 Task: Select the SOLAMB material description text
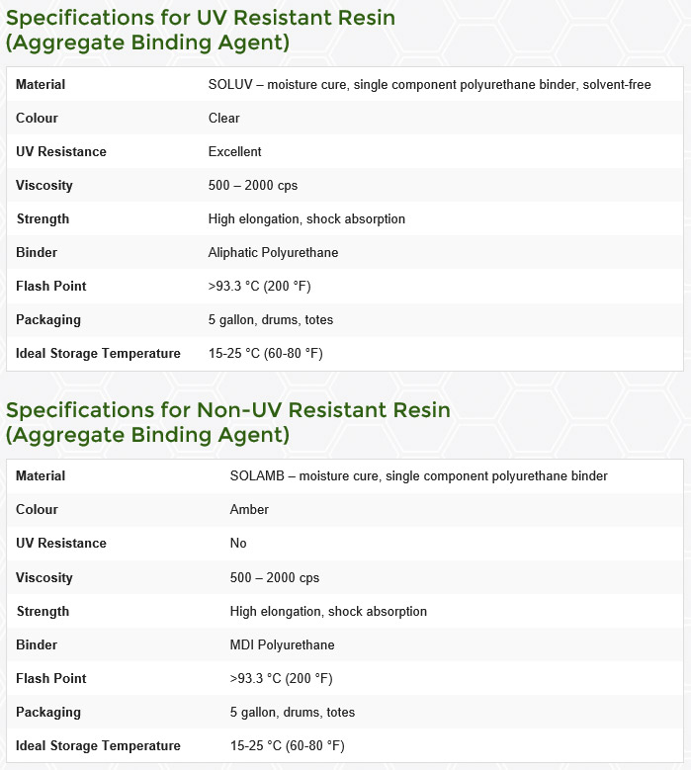click(418, 475)
